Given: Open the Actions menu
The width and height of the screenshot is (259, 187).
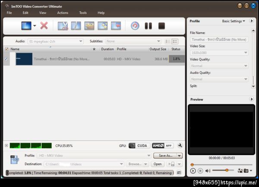Looking at the screenshot, I should [x=63, y=12].
